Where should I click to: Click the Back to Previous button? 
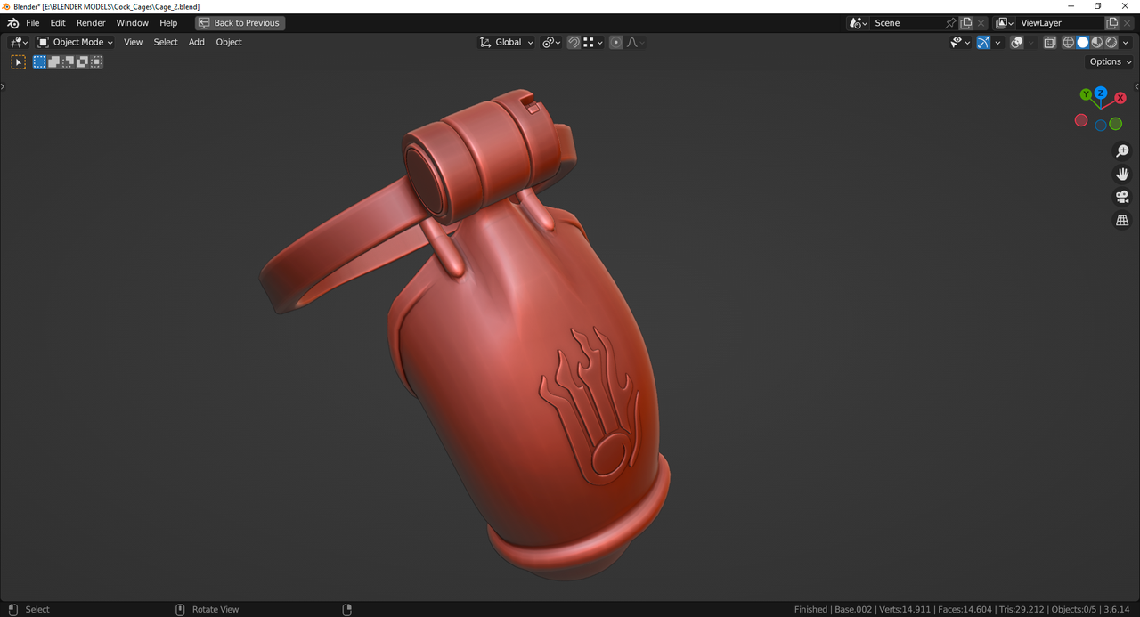[240, 23]
